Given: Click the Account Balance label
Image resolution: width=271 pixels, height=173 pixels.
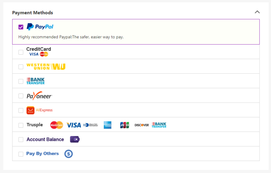Looking at the screenshot, I should click(x=45, y=139).
